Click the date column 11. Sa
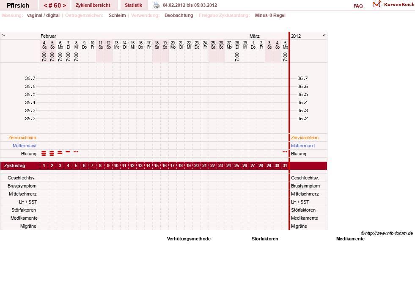 (101, 45)
